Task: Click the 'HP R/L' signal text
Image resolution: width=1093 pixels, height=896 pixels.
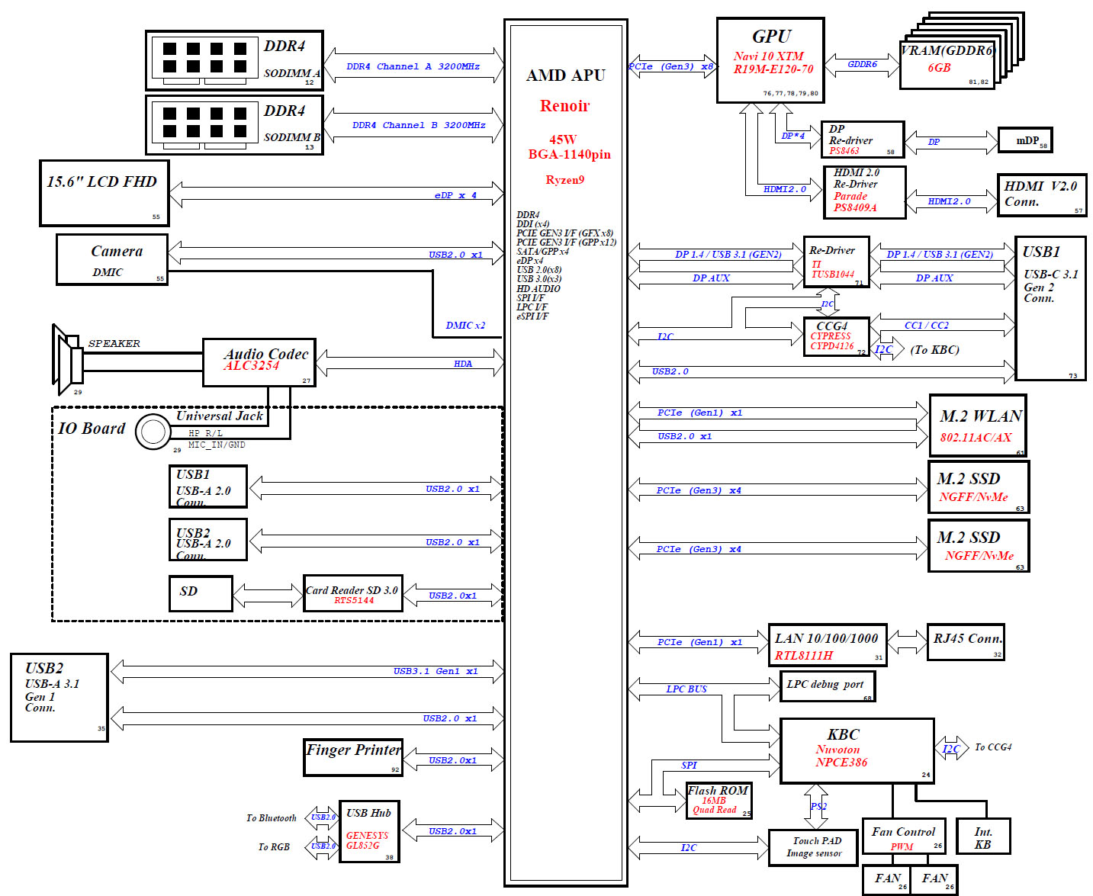Action: pyautogui.click(x=205, y=433)
